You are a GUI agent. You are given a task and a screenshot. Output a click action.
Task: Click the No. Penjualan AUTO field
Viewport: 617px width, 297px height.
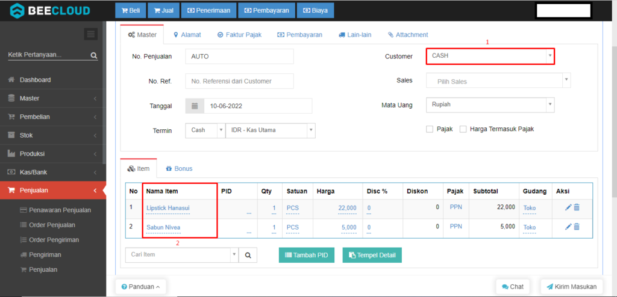(240, 56)
